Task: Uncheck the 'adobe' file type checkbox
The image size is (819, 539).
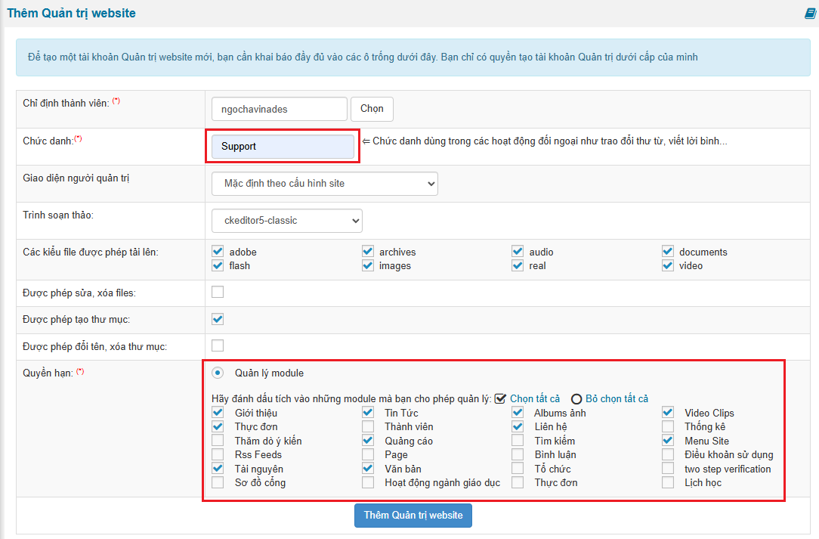Action: pos(218,252)
